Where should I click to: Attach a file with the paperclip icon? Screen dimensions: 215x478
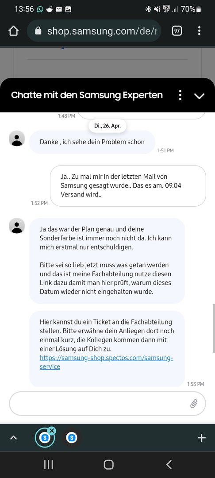pyautogui.click(x=194, y=404)
